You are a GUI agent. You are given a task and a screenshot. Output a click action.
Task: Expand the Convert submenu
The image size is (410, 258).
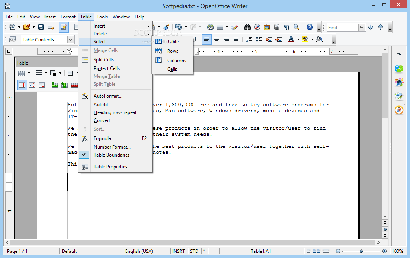tap(115, 120)
